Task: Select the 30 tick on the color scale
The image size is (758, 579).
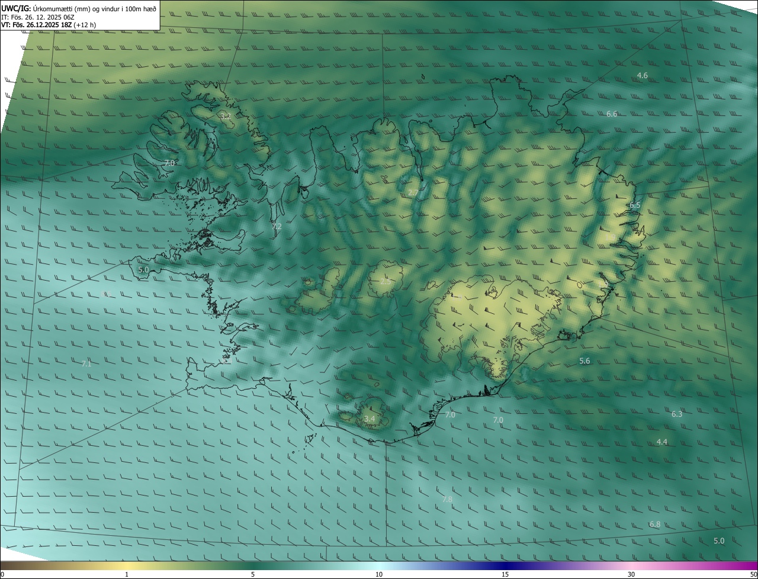Action: click(x=631, y=574)
